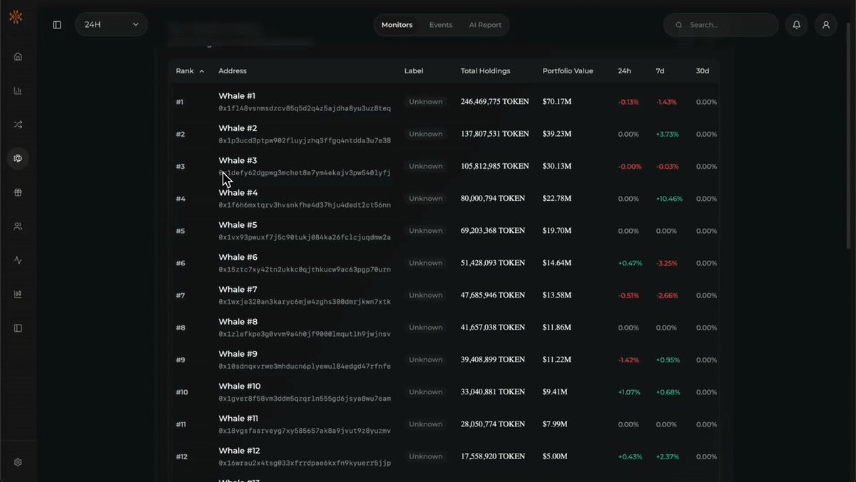
Task: Open the user profile icon
Action: tap(826, 25)
